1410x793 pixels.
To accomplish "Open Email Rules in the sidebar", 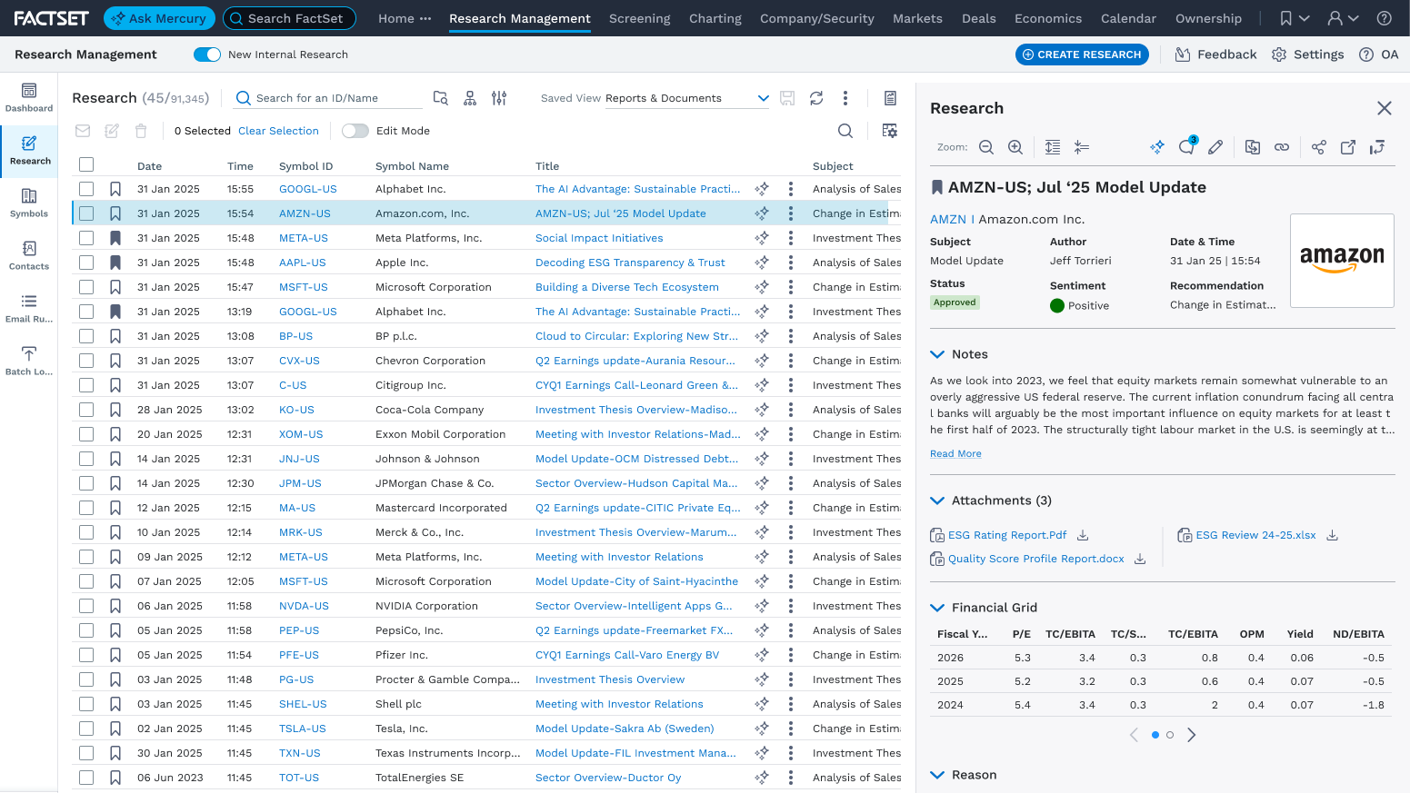I will click(29, 309).
